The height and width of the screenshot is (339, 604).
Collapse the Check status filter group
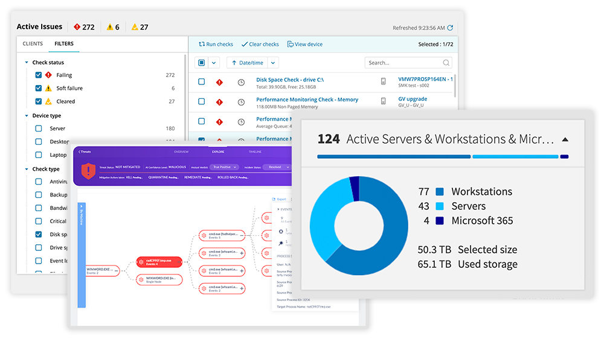pyautogui.click(x=27, y=63)
